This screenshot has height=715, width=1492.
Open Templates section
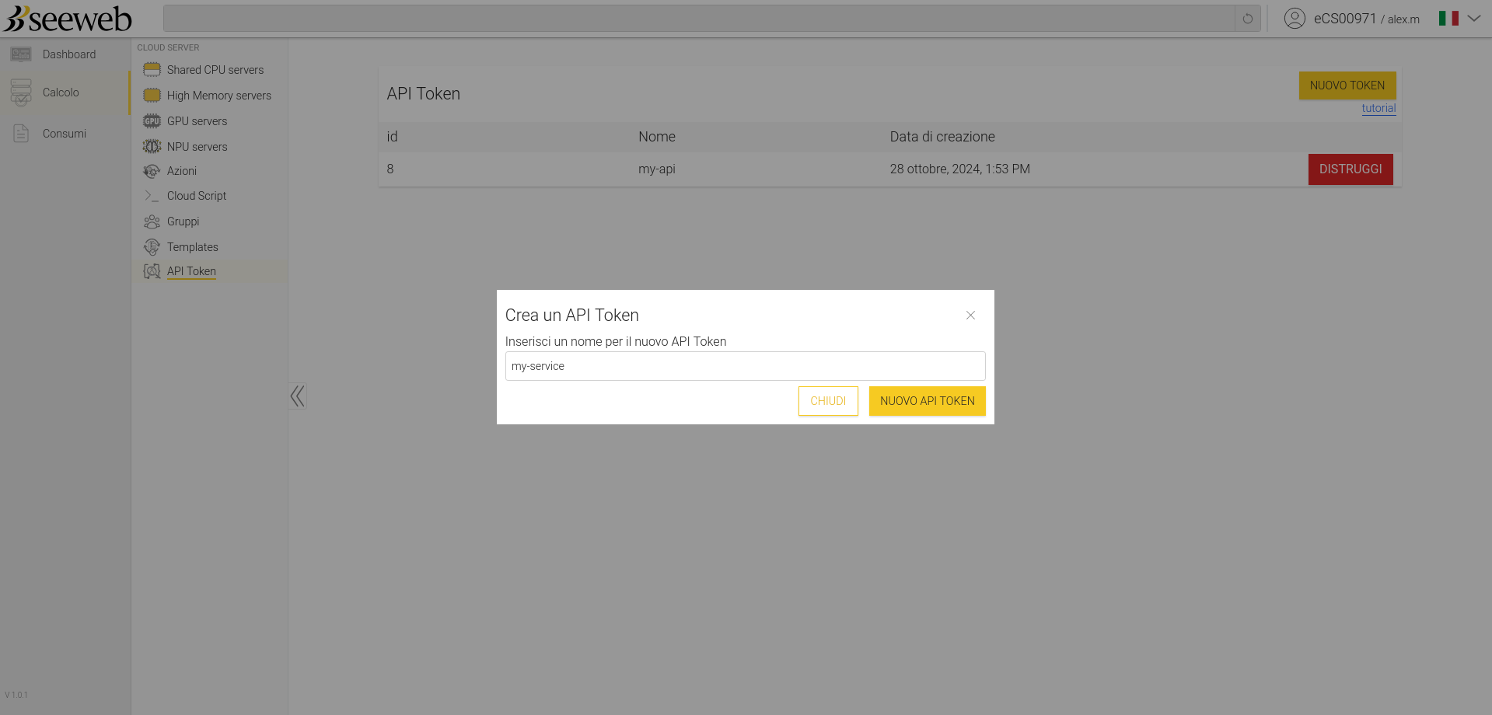pyautogui.click(x=193, y=247)
